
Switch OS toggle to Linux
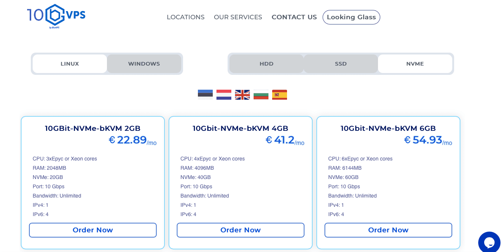(70, 64)
